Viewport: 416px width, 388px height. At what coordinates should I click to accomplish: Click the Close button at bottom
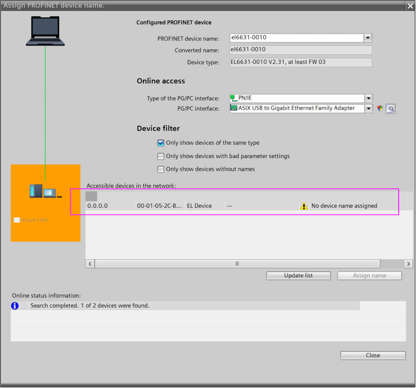(373, 355)
